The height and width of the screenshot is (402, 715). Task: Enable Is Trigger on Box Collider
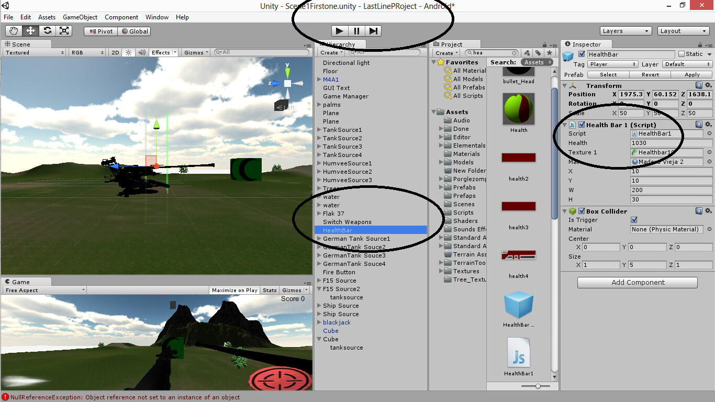pos(635,220)
